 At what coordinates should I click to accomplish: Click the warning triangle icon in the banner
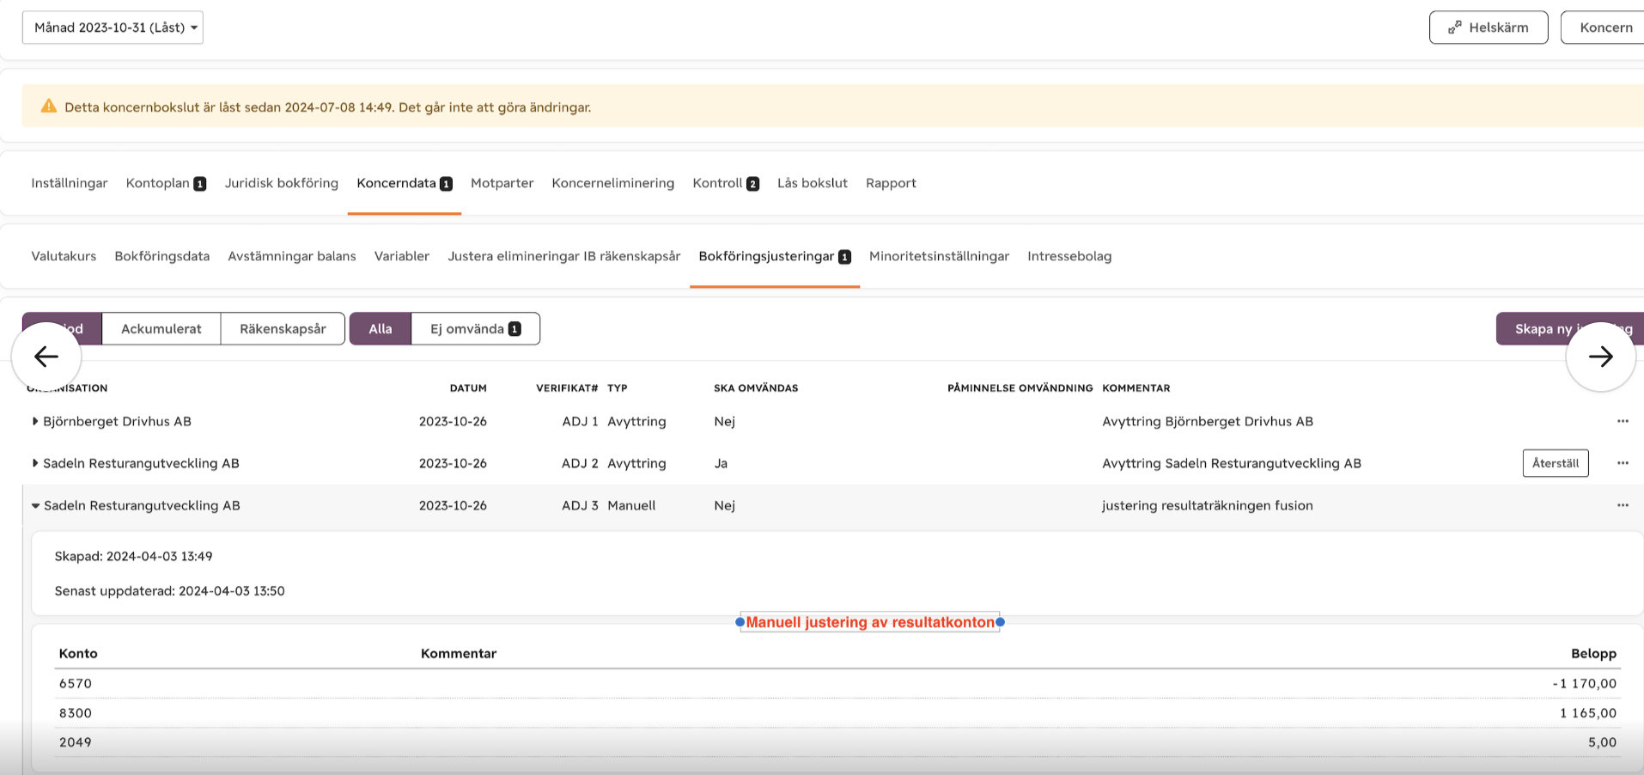pos(49,107)
